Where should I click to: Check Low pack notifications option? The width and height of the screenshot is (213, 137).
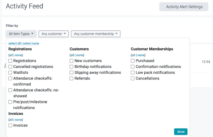[x=133, y=72]
